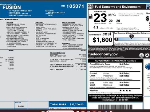150x112 pixels.
Task: Select 'LEATHER WRAPPED STR WHEEL' item
Action: click(x=18, y=35)
